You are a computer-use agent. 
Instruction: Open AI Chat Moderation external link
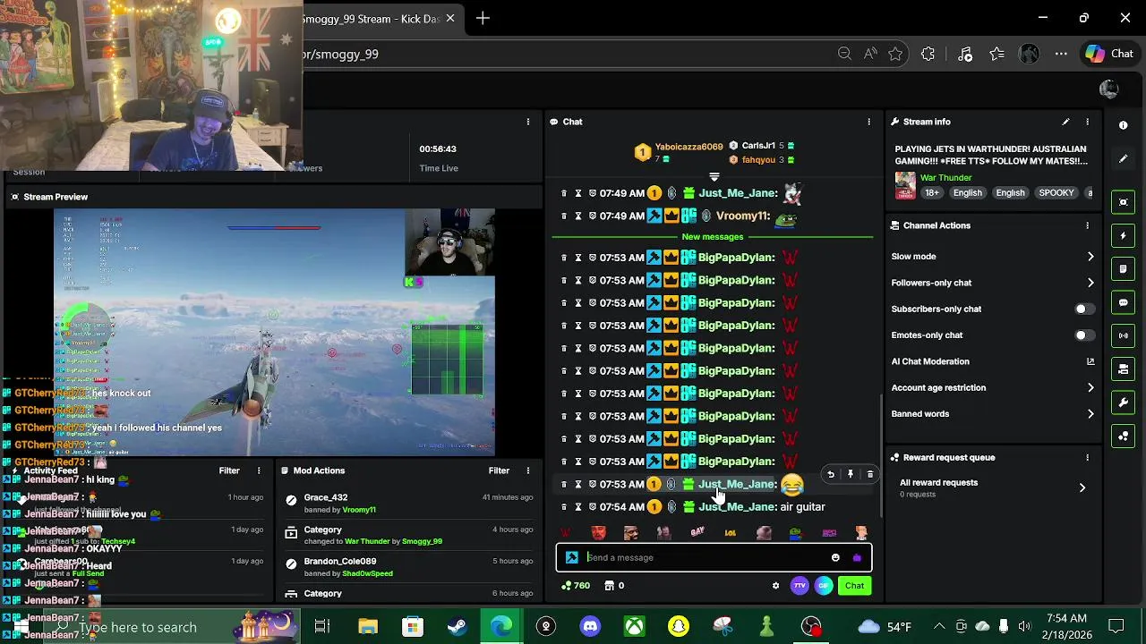pos(1090,361)
